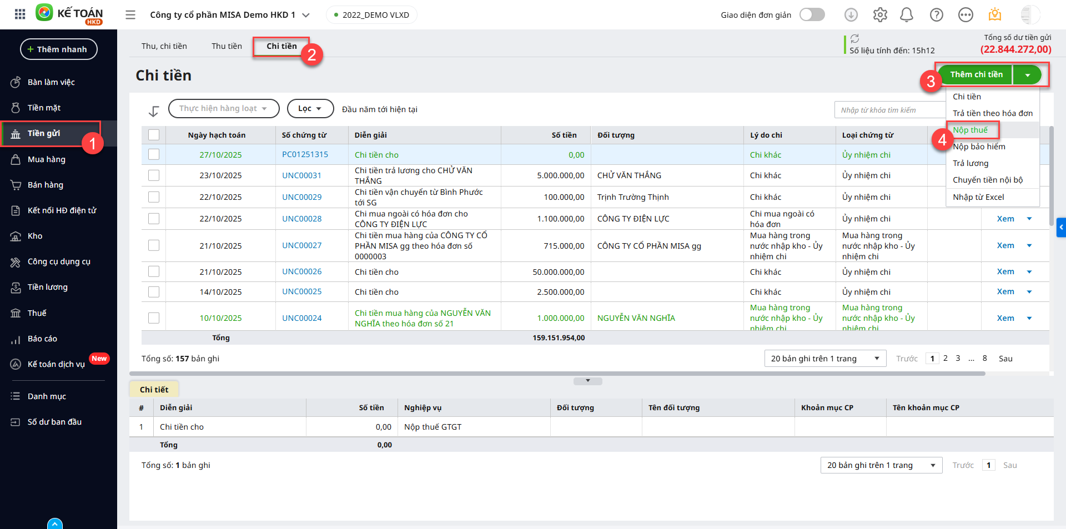The height and width of the screenshot is (529, 1066).
Task: Click the help question mark icon
Action: tap(937, 15)
